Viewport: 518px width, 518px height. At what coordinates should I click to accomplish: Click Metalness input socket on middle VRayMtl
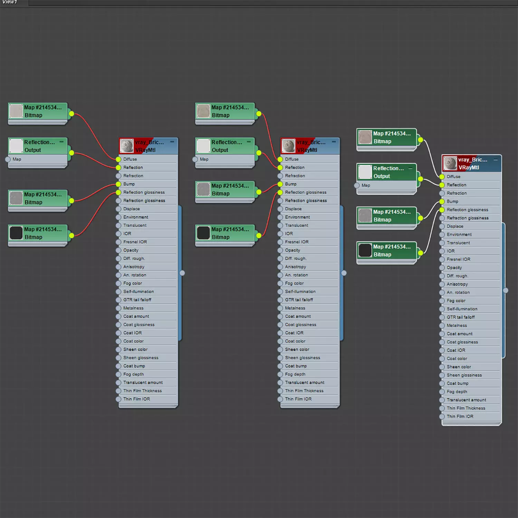tap(280, 308)
